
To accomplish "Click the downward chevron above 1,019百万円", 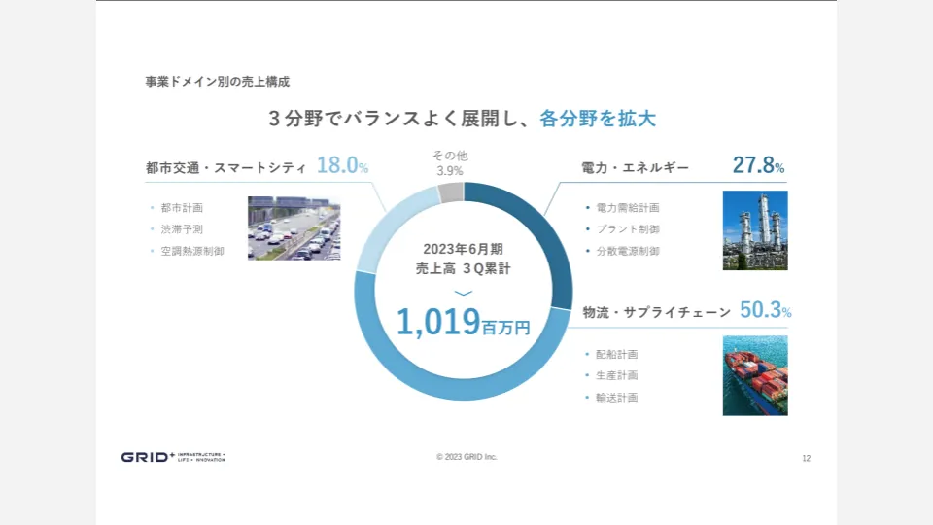I will [464, 293].
